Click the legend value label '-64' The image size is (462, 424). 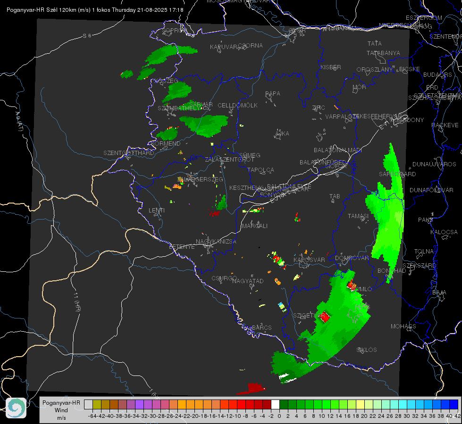click(x=92, y=416)
